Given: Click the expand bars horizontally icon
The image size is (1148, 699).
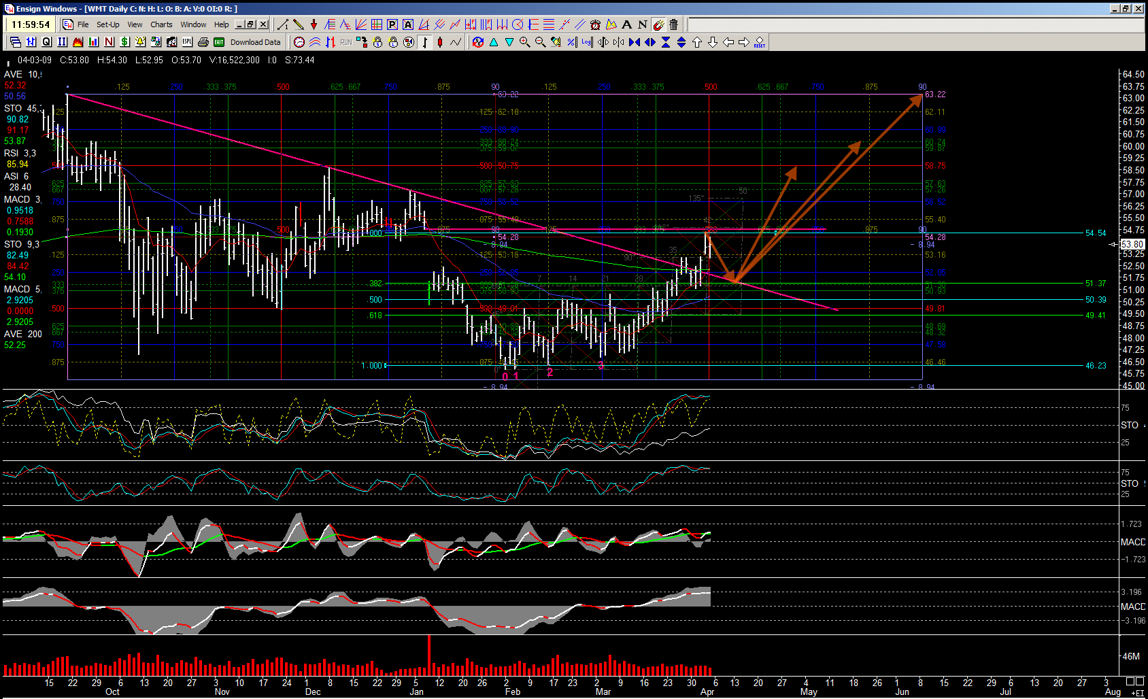Looking at the screenshot, I should pyautogui.click(x=650, y=42).
